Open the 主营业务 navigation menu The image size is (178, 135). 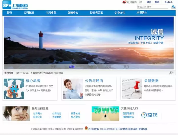tap(51, 13)
